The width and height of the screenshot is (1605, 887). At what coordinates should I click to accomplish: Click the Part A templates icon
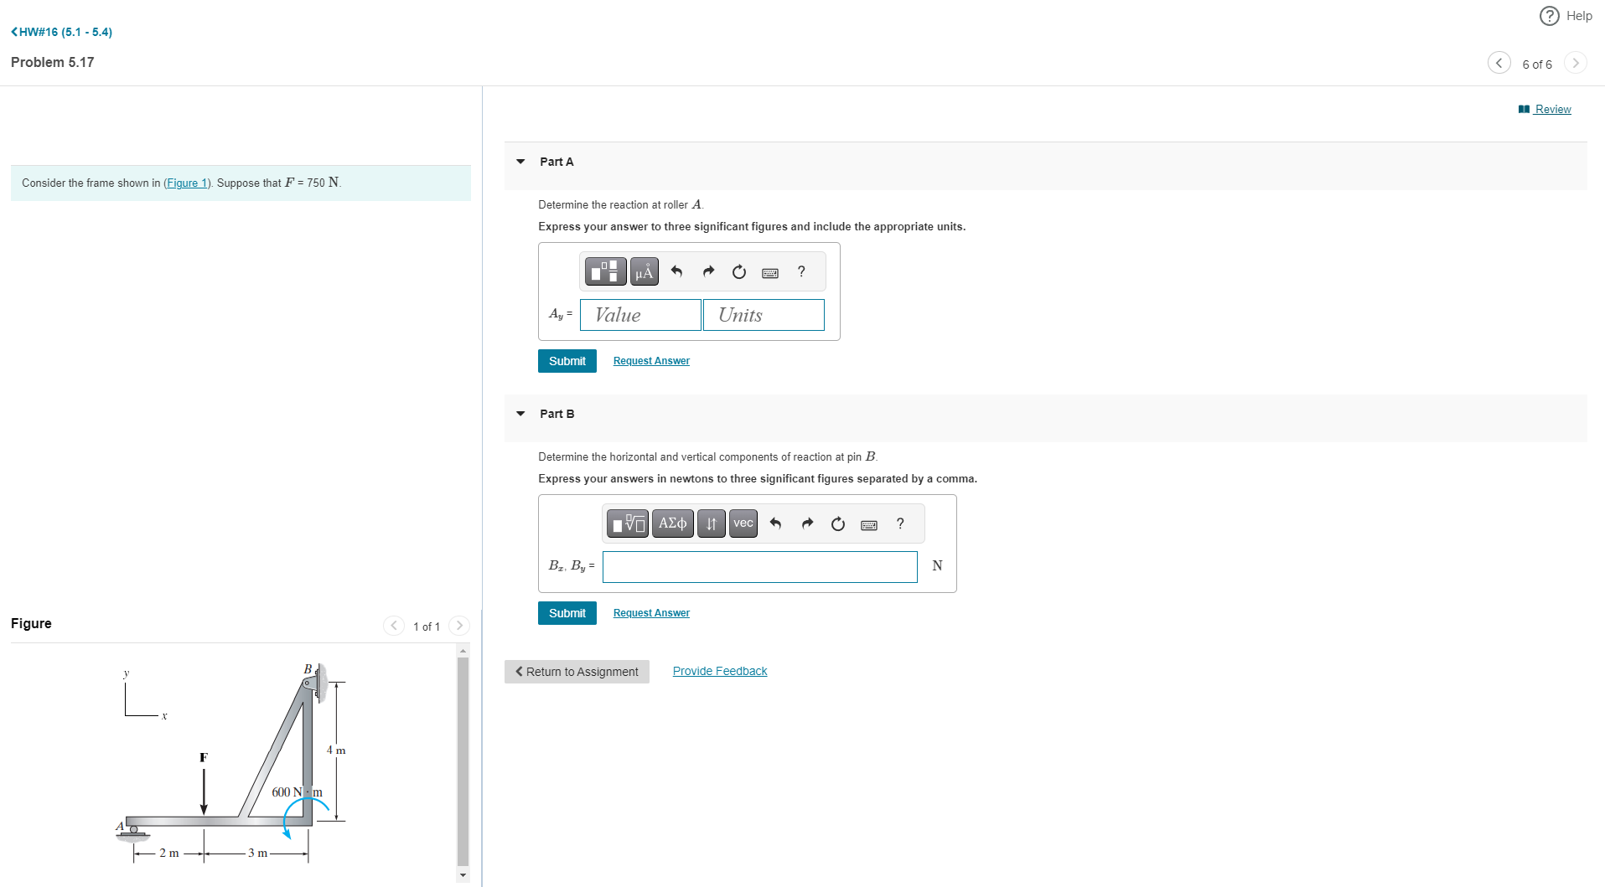tap(605, 271)
